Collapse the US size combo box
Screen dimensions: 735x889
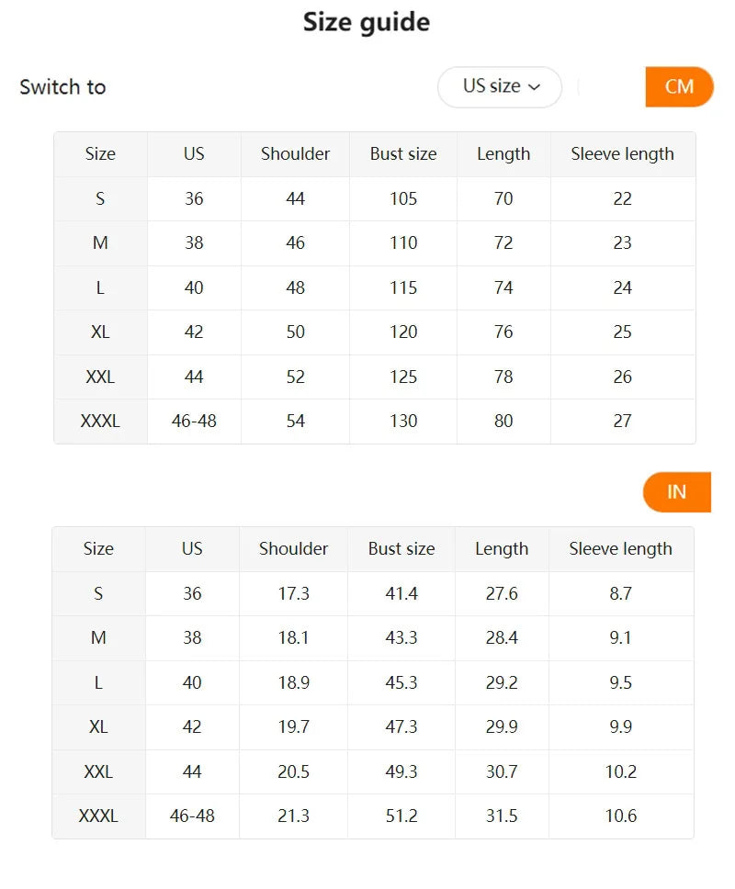coord(499,86)
